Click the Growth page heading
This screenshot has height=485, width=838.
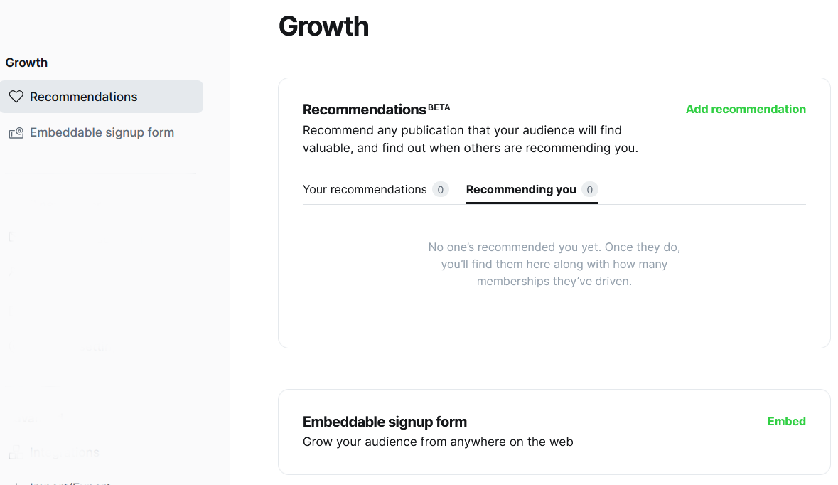[323, 26]
